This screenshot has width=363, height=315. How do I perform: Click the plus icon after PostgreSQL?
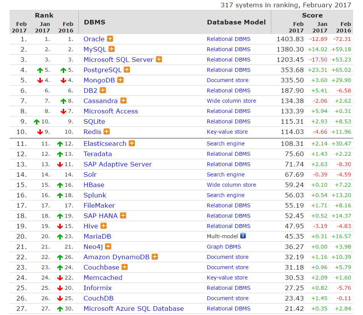tap(127, 69)
